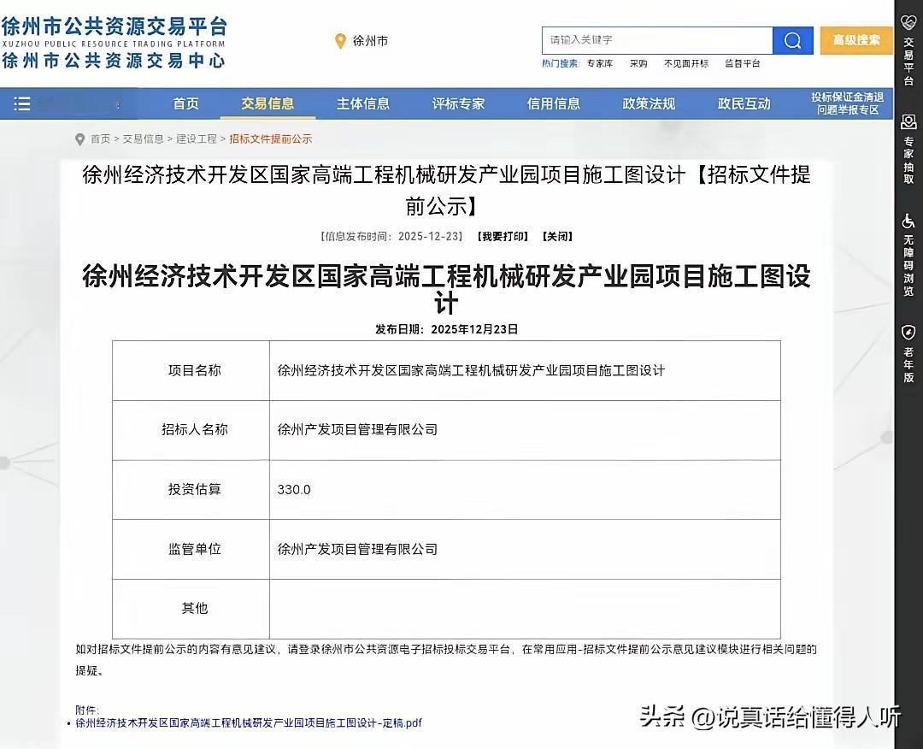This screenshot has width=923, height=749.
Task: Click the search magnifier icon
Action: point(791,40)
